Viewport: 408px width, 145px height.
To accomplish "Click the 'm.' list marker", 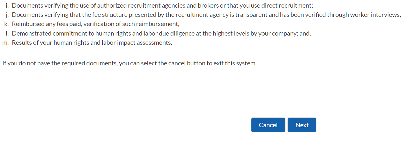I will tap(5, 43).
